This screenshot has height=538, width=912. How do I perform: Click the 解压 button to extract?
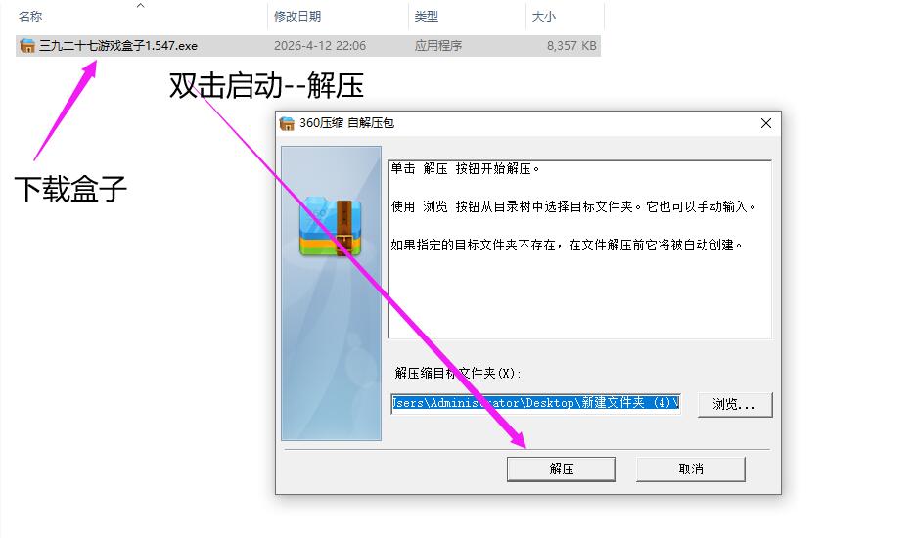click(562, 469)
